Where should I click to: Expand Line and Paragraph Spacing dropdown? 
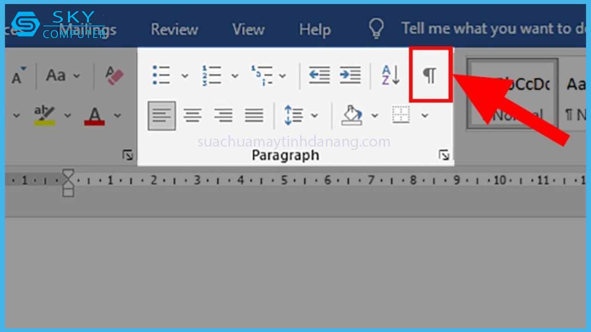point(314,115)
